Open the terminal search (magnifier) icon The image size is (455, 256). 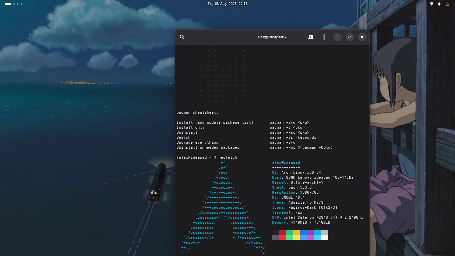(x=182, y=37)
